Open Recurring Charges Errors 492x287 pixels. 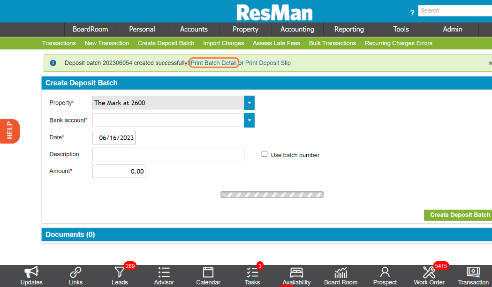(399, 43)
